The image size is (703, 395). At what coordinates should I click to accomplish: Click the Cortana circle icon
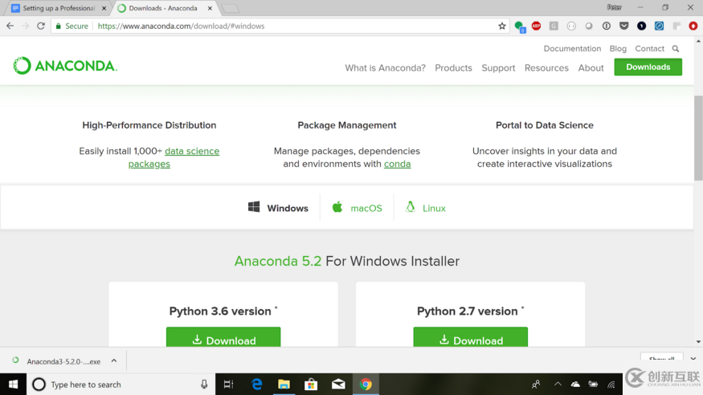tap(39, 385)
